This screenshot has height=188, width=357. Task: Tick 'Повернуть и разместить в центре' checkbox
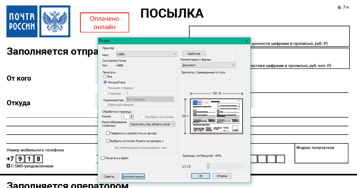point(108,133)
